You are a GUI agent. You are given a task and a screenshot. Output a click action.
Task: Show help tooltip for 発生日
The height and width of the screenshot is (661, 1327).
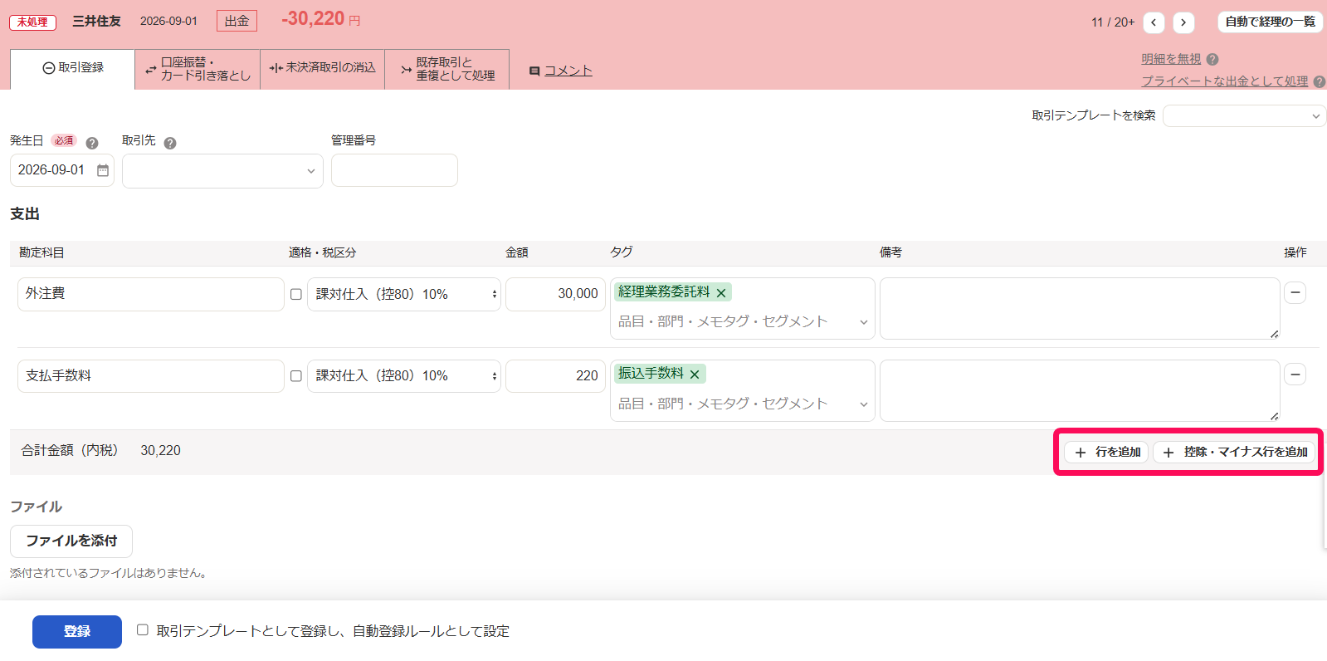[92, 143]
